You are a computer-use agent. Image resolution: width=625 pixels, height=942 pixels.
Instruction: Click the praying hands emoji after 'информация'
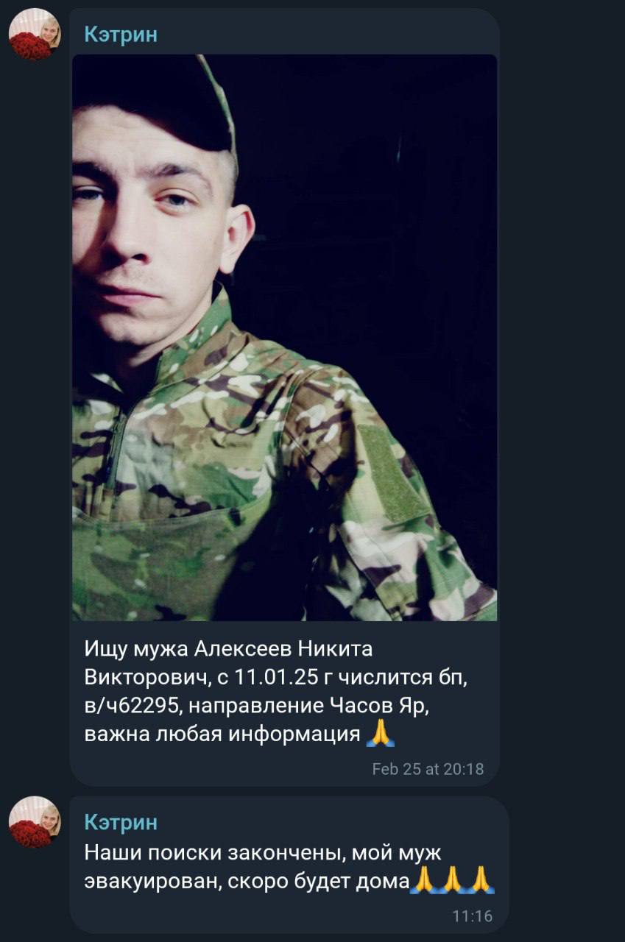coord(381,734)
